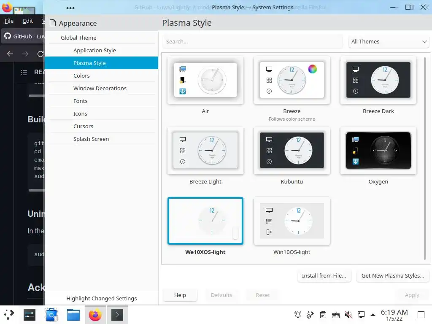Select the Kubuntu plasma style thumbnail

coord(292,151)
